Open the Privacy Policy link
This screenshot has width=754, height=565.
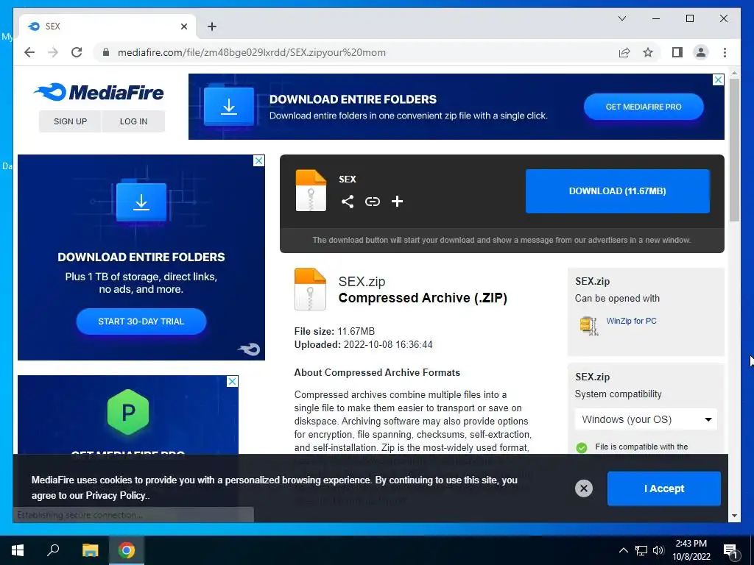116,495
